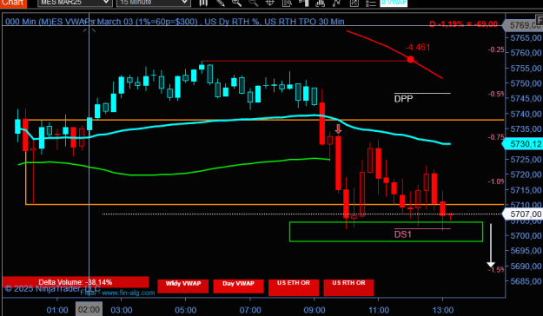Image resolution: width=543 pixels, height=316 pixels.
Task: Toggle the Day VWAP button
Action: click(x=238, y=286)
